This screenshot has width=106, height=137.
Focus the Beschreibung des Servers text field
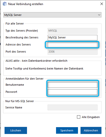pos(72,38)
